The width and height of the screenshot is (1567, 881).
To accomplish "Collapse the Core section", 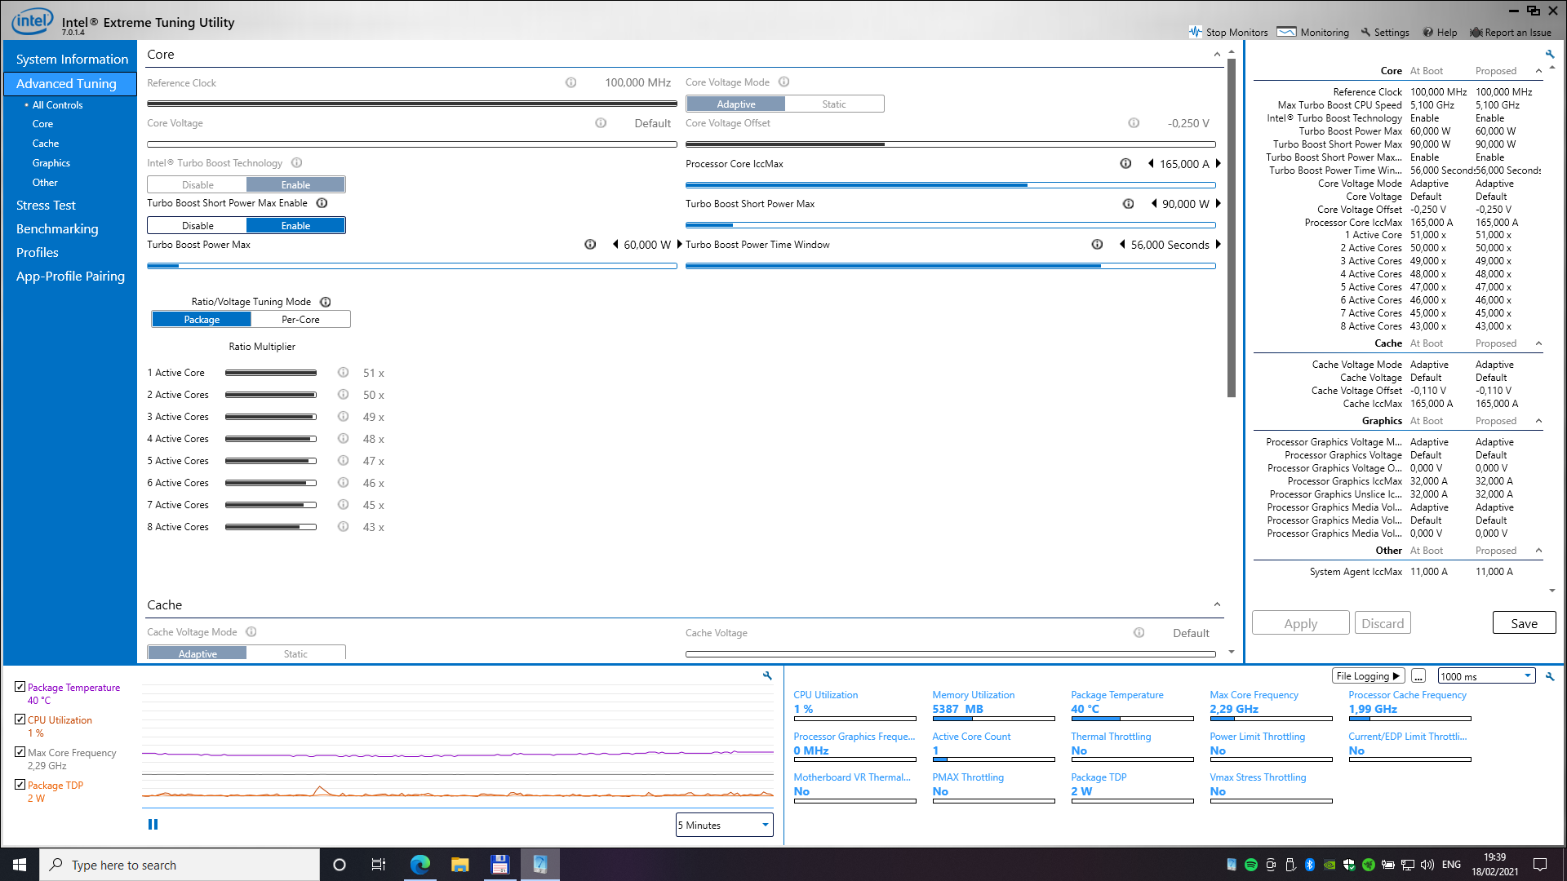I will click(1217, 55).
